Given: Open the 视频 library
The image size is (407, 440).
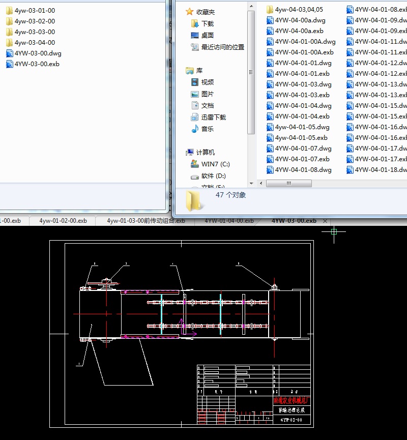Looking at the screenshot, I should 207,82.
